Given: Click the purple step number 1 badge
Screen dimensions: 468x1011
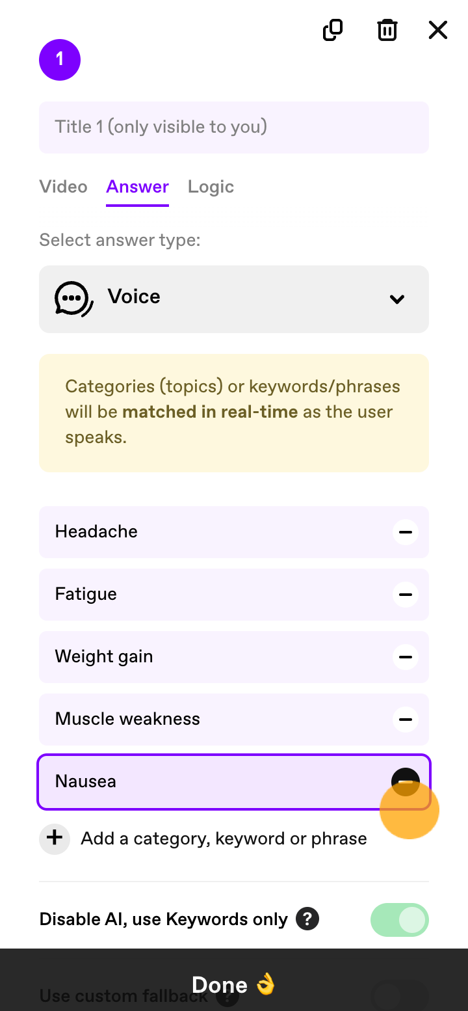Looking at the screenshot, I should [60, 60].
